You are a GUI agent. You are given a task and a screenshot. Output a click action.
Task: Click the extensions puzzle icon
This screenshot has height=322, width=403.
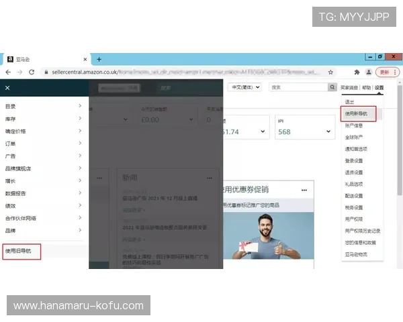click(356, 72)
